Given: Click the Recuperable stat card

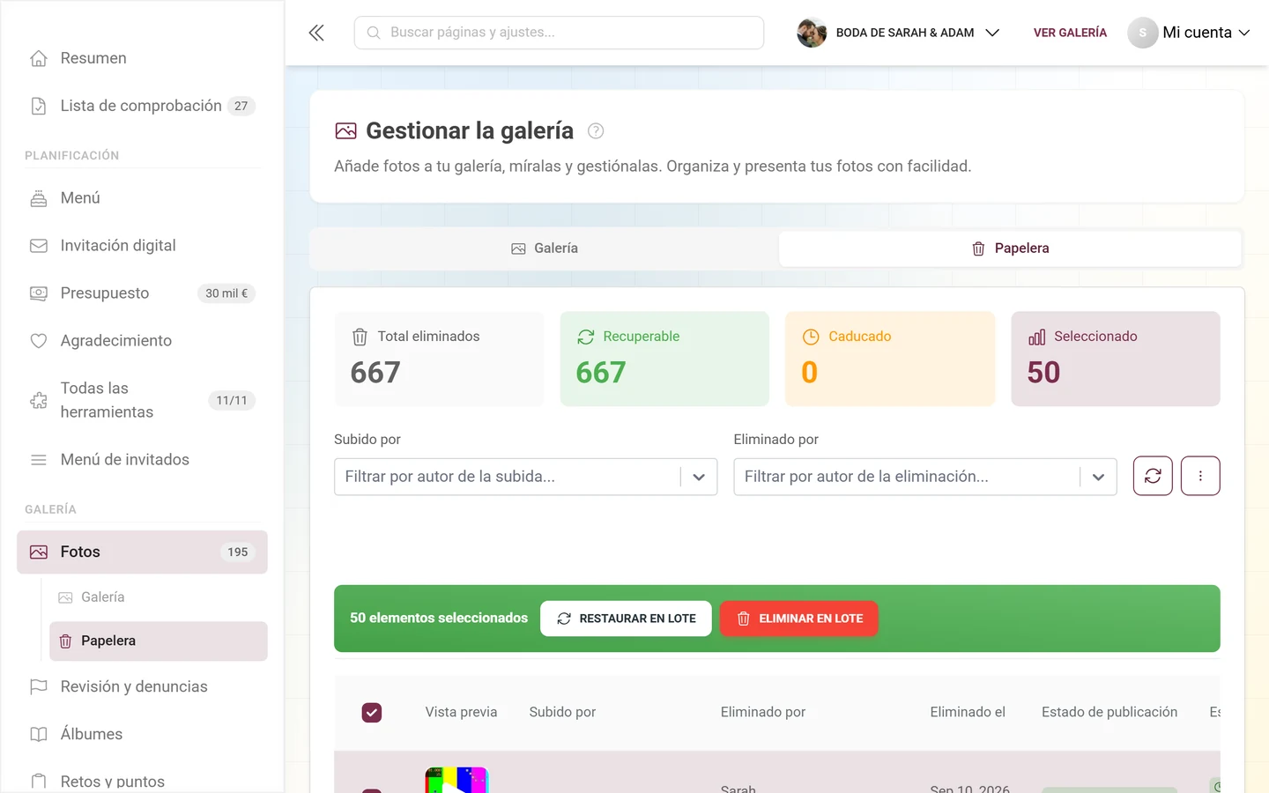Looking at the screenshot, I should pos(664,359).
